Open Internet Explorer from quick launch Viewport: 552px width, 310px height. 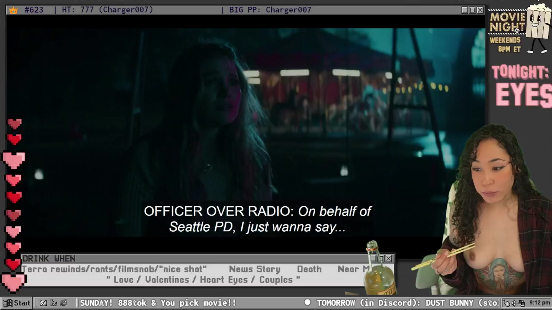coord(64,303)
